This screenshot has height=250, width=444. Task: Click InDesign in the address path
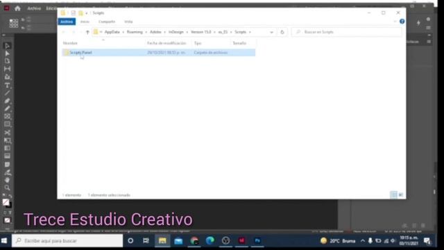[x=176, y=32]
